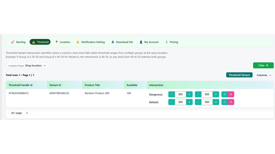Confirm the Dangerous row with the checkmark

point(224,94)
